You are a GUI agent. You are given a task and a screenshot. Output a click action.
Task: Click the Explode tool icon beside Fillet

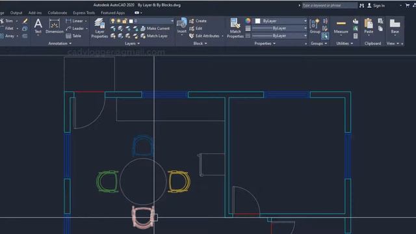coord(25,29)
